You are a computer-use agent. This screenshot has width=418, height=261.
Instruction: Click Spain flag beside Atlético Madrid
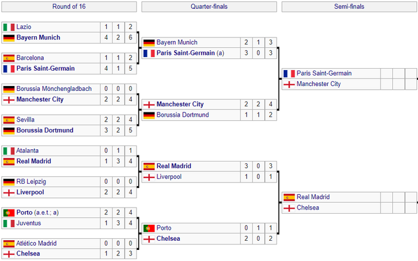[9, 244]
